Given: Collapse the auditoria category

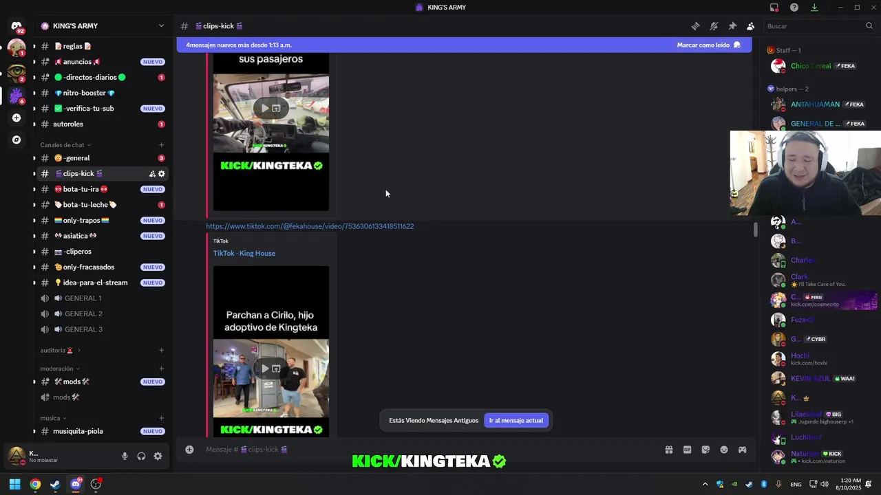Looking at the screenshot, I should 61,351.
